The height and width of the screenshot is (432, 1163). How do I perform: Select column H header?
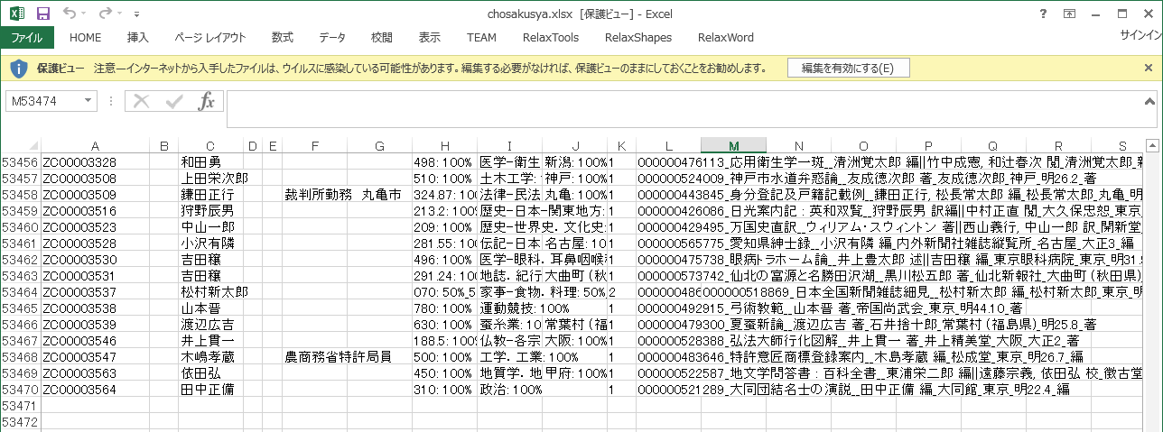(x=444, y=146)
